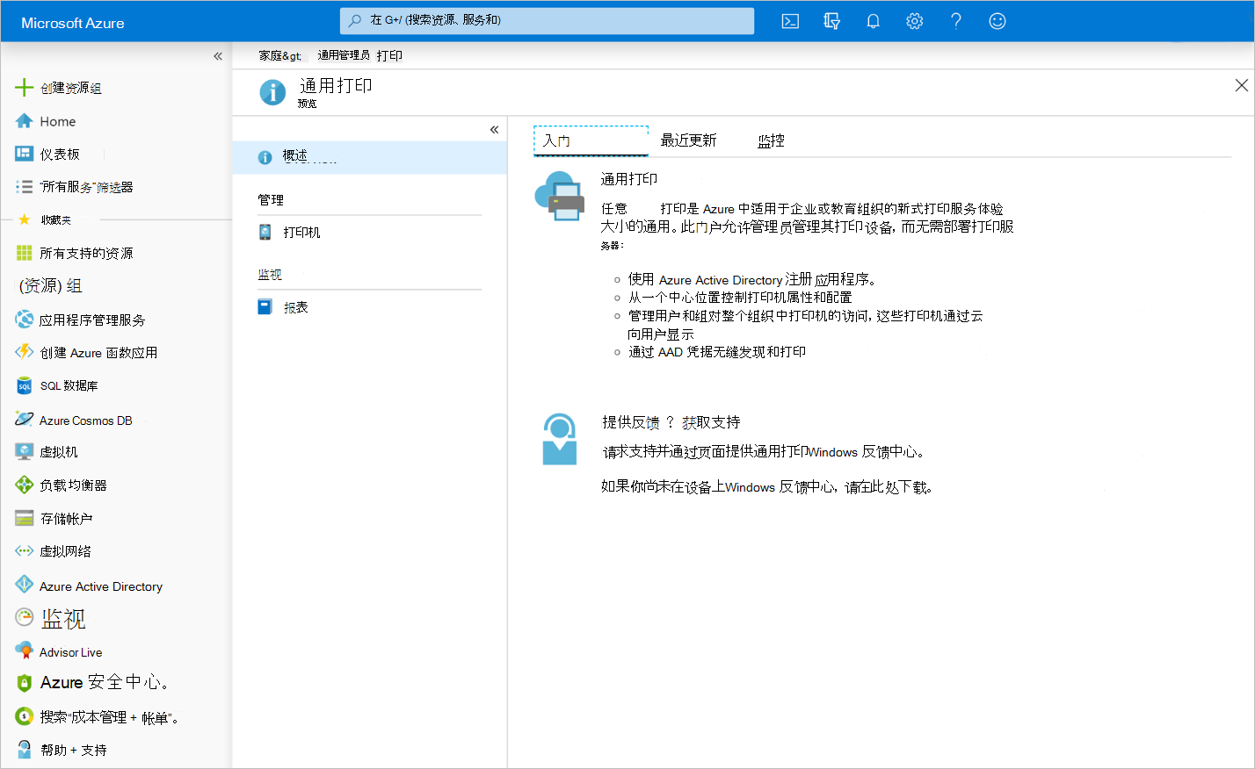The image size is (1255, 769).
Task: Click the green plus 创建资源组 icon
Action: 25,88
